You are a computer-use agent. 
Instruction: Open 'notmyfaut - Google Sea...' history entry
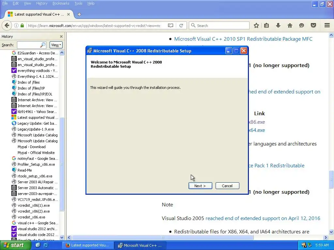(x=35, y=159)
